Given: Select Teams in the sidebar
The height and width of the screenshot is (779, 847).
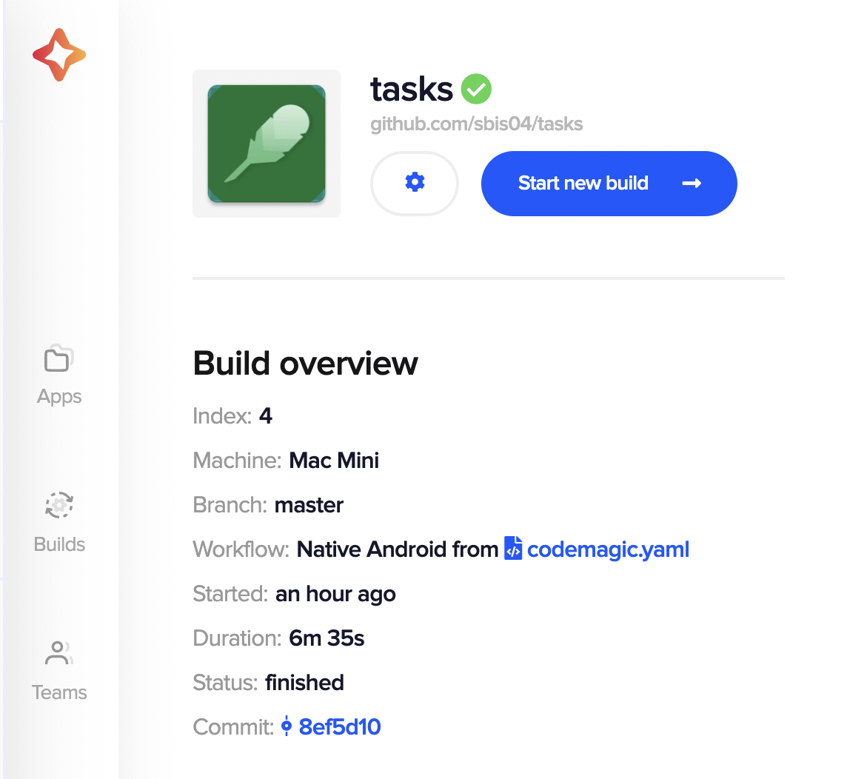Looking at the screenshot, I should (58, 692).
